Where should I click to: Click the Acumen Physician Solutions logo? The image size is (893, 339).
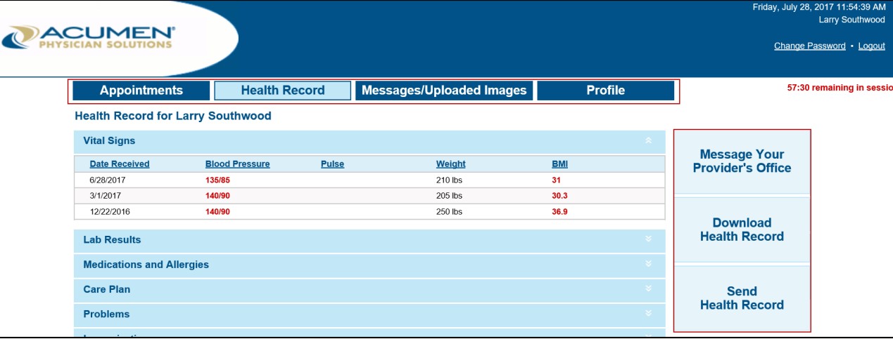pos(89,38)
